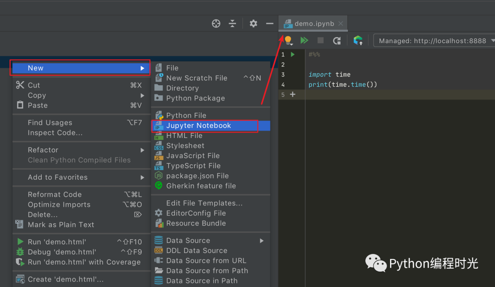The image size is (495, 287).
Task: Choose Jupyter Notebook from the New menu
Action: pyautogui.click(x=198, y=126)
